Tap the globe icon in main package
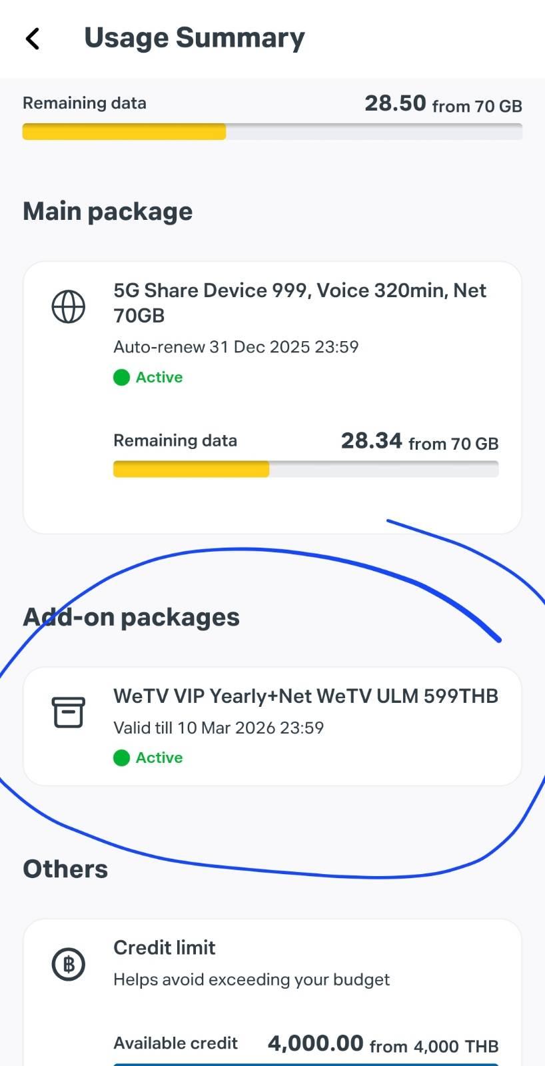The width and height of the screenshot is (545, 1066). coord(69,307)
